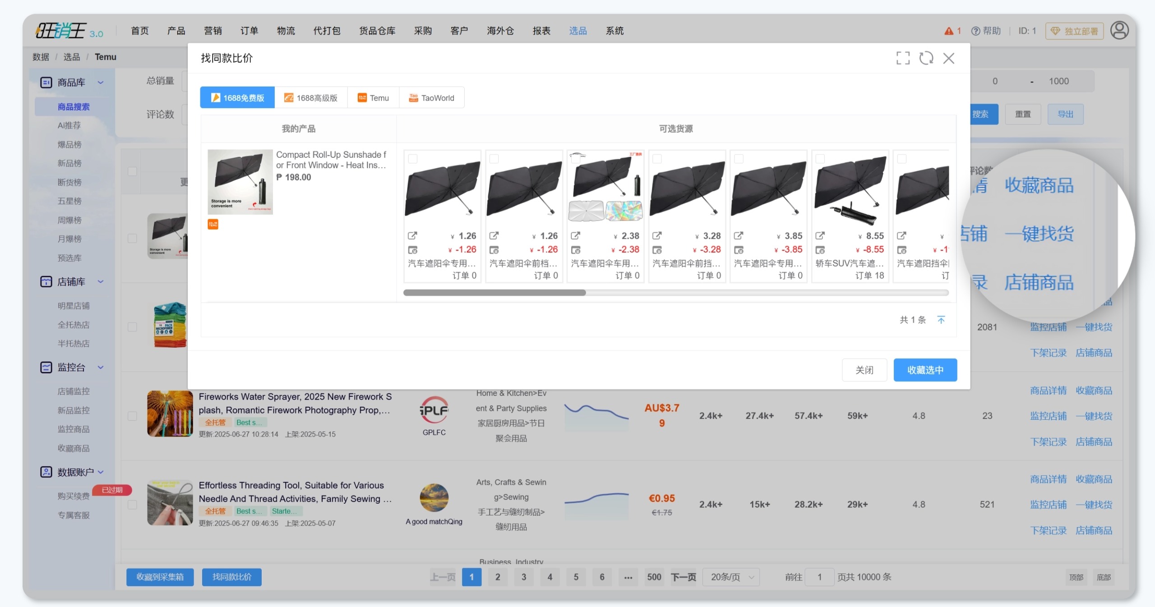Viewport: 1155px width, 607px height.
Task: Switch to the TaoWorld tab
Action: (x=432, y=97)
